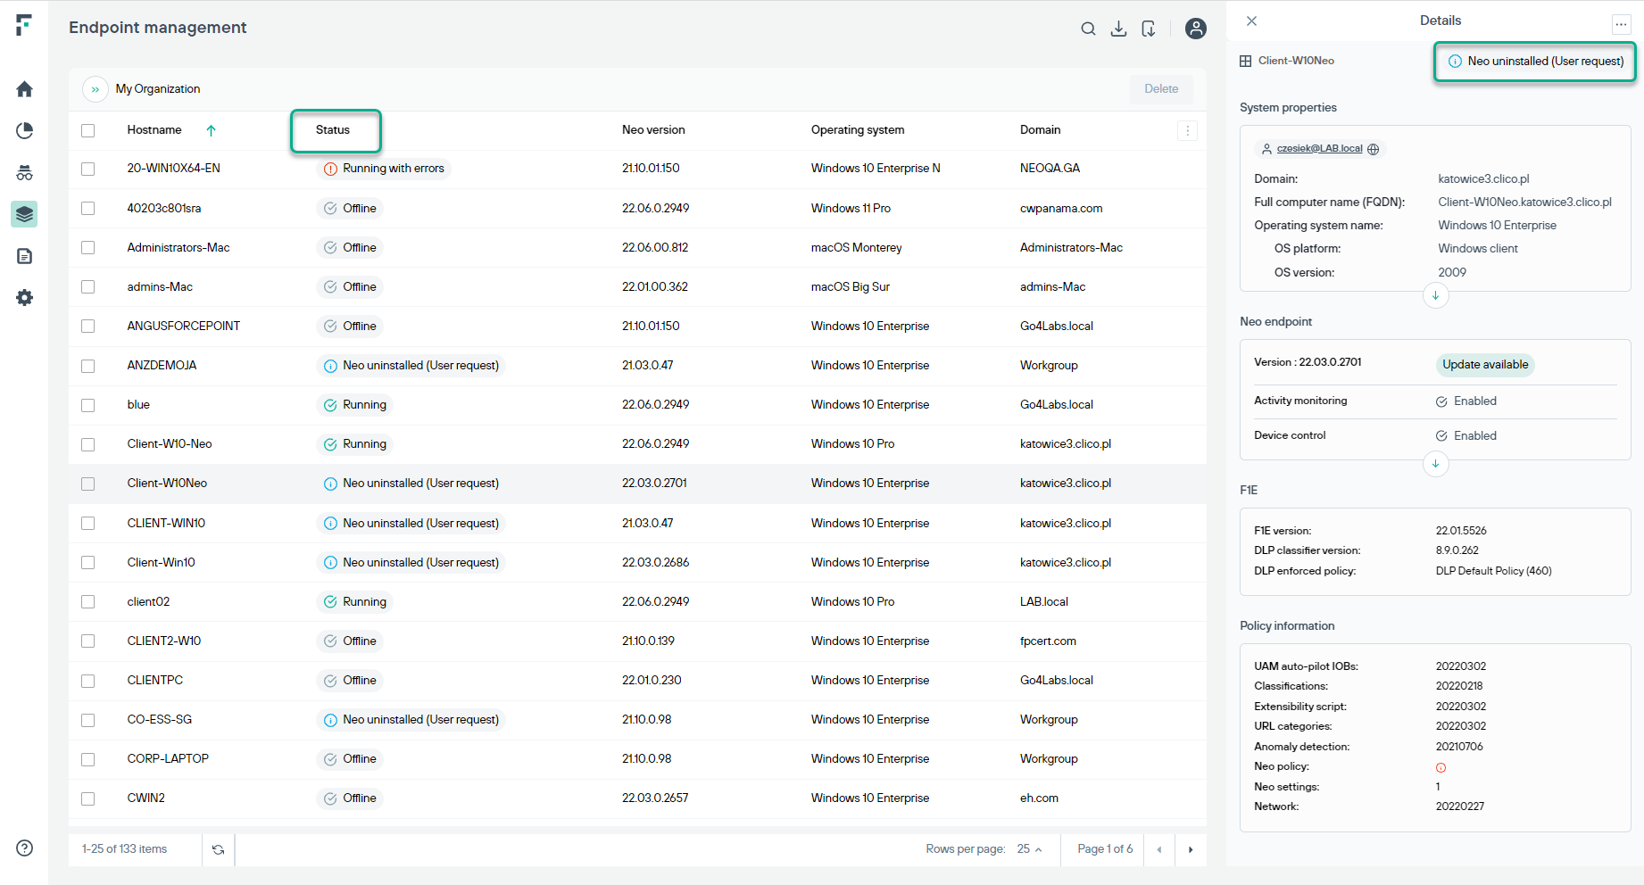Image resolution: width=1644 pixels, height=885 pixels.
Task: Click My Organization breadcrumb
Action: (x=158, y=89)
